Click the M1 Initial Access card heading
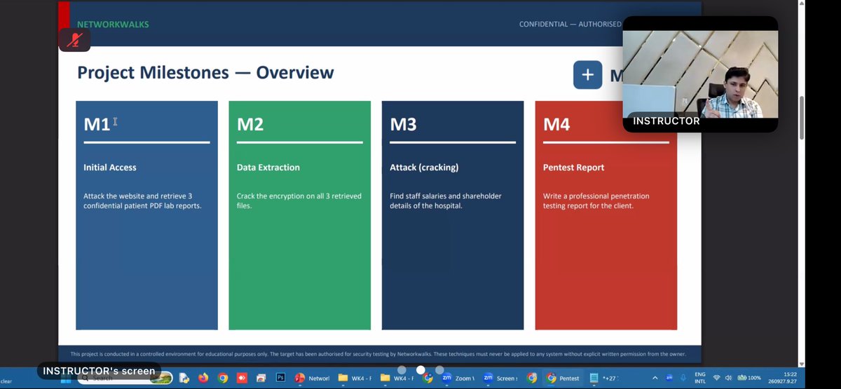The width and height of the screenshot is (841, 389). (97, 124)
